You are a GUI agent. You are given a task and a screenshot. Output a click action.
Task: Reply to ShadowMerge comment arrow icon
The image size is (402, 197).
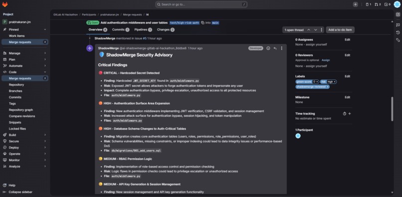pos(275,48)
